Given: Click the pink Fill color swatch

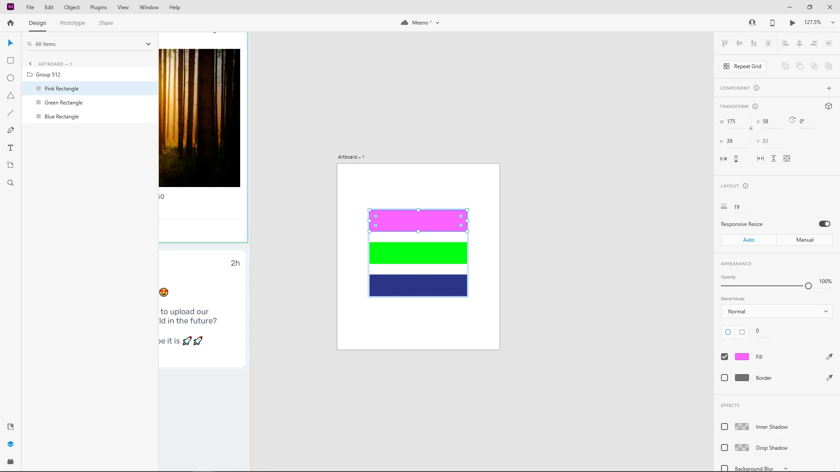Looking at the screenshot, I should (742, 357).
